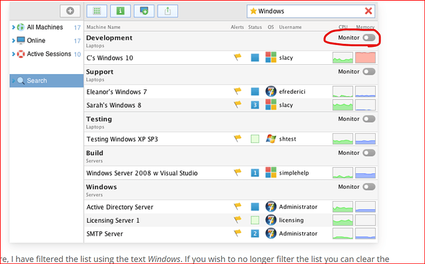Open CPU graph for C's Windows 10
The width and height of the screenshot is (425, 264).
tap(342, 57)
